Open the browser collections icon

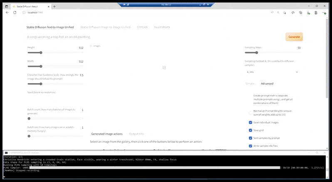[x=300, y=13]
